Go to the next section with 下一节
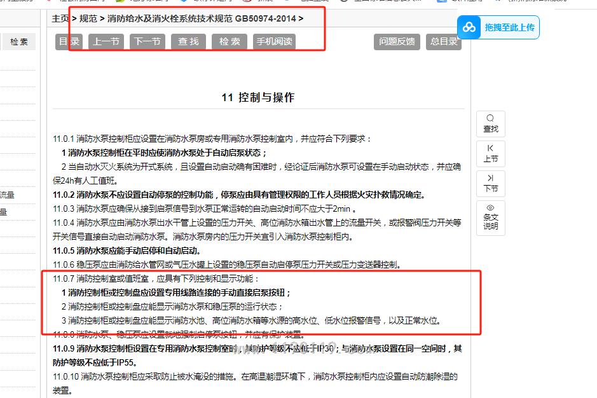 click(148, 42)
